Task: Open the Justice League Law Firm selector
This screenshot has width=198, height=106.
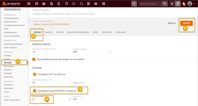Action: (x=51, y=24)
